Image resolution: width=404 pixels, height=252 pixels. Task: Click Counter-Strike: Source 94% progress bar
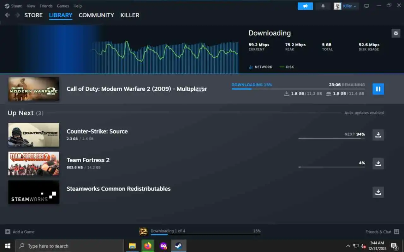click(x=331, y=138)
